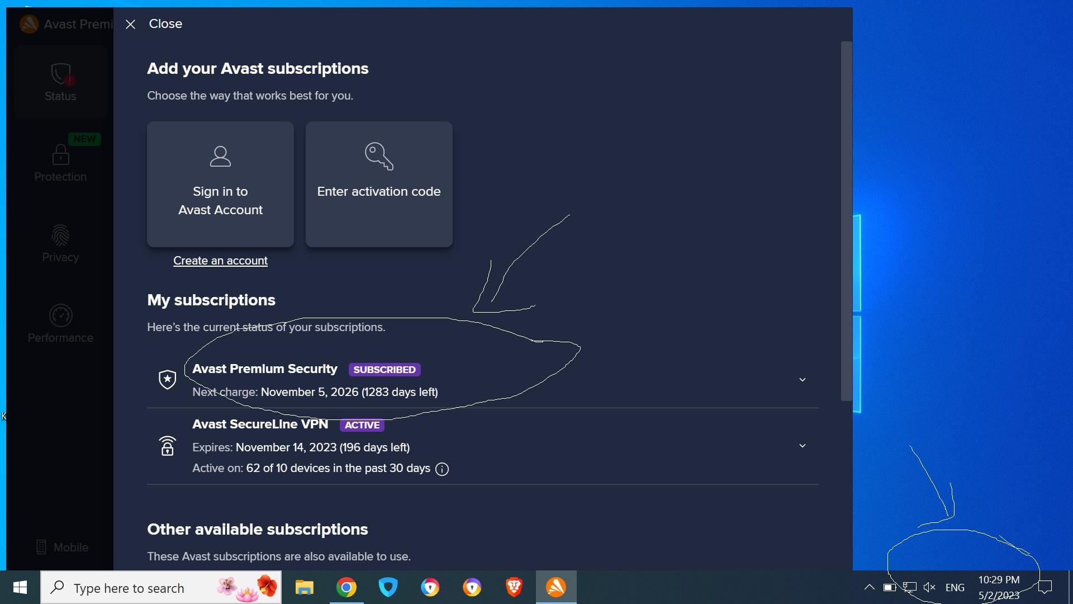Click the My subscriptions heading
1073x604 pixels.
click(211, 300)
